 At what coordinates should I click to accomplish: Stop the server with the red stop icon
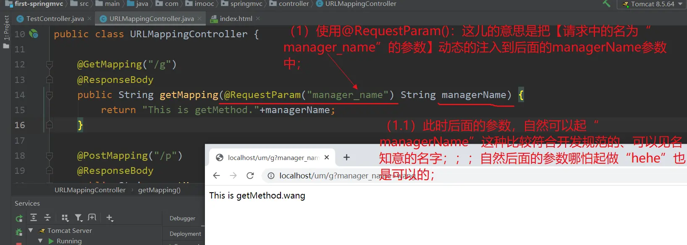coord(19,243)
